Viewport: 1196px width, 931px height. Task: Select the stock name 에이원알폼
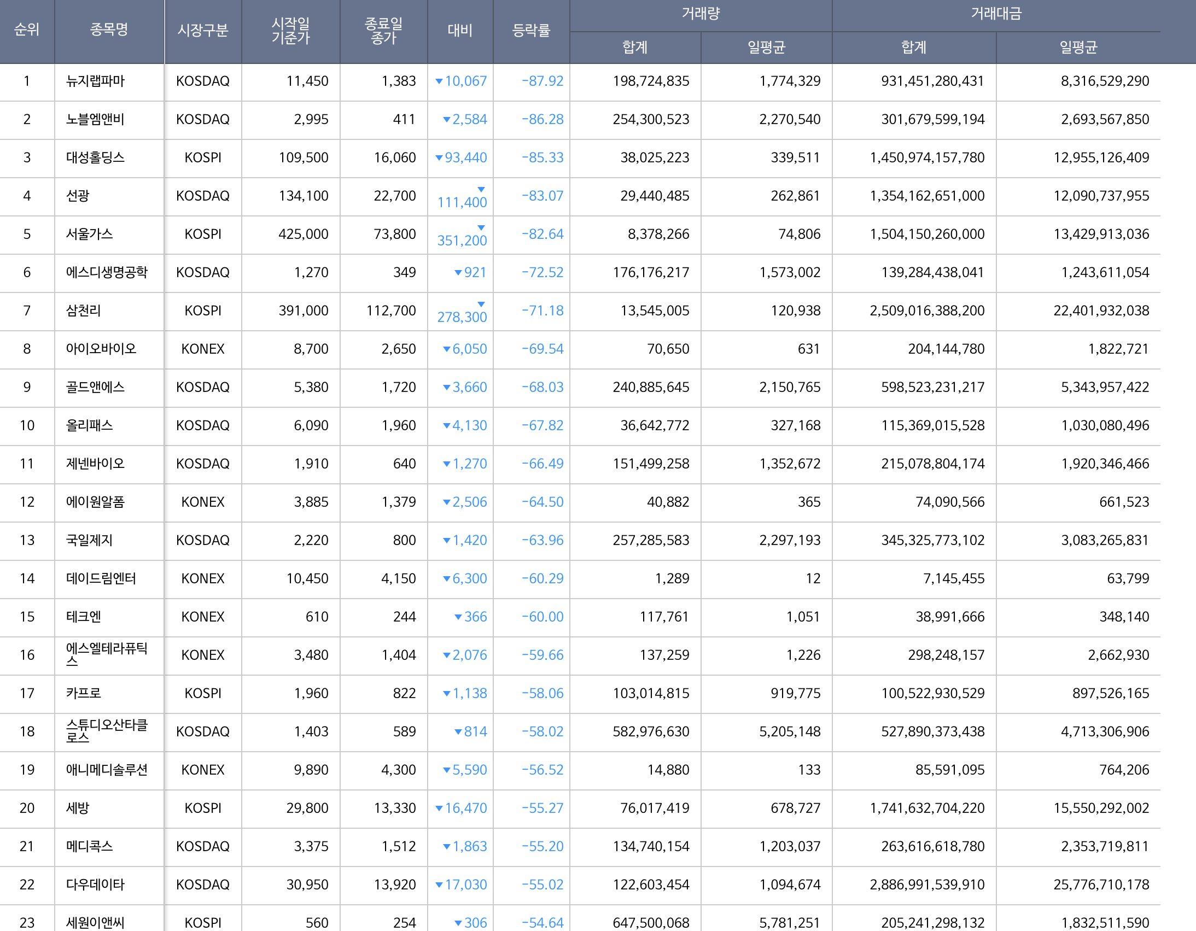95,502
